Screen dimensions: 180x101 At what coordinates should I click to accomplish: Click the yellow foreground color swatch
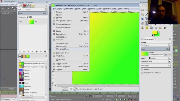click(x=154, y=33)
